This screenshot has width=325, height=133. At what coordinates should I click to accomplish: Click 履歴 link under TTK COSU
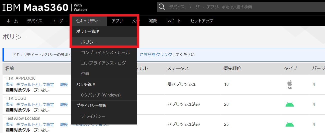point(64,104)
